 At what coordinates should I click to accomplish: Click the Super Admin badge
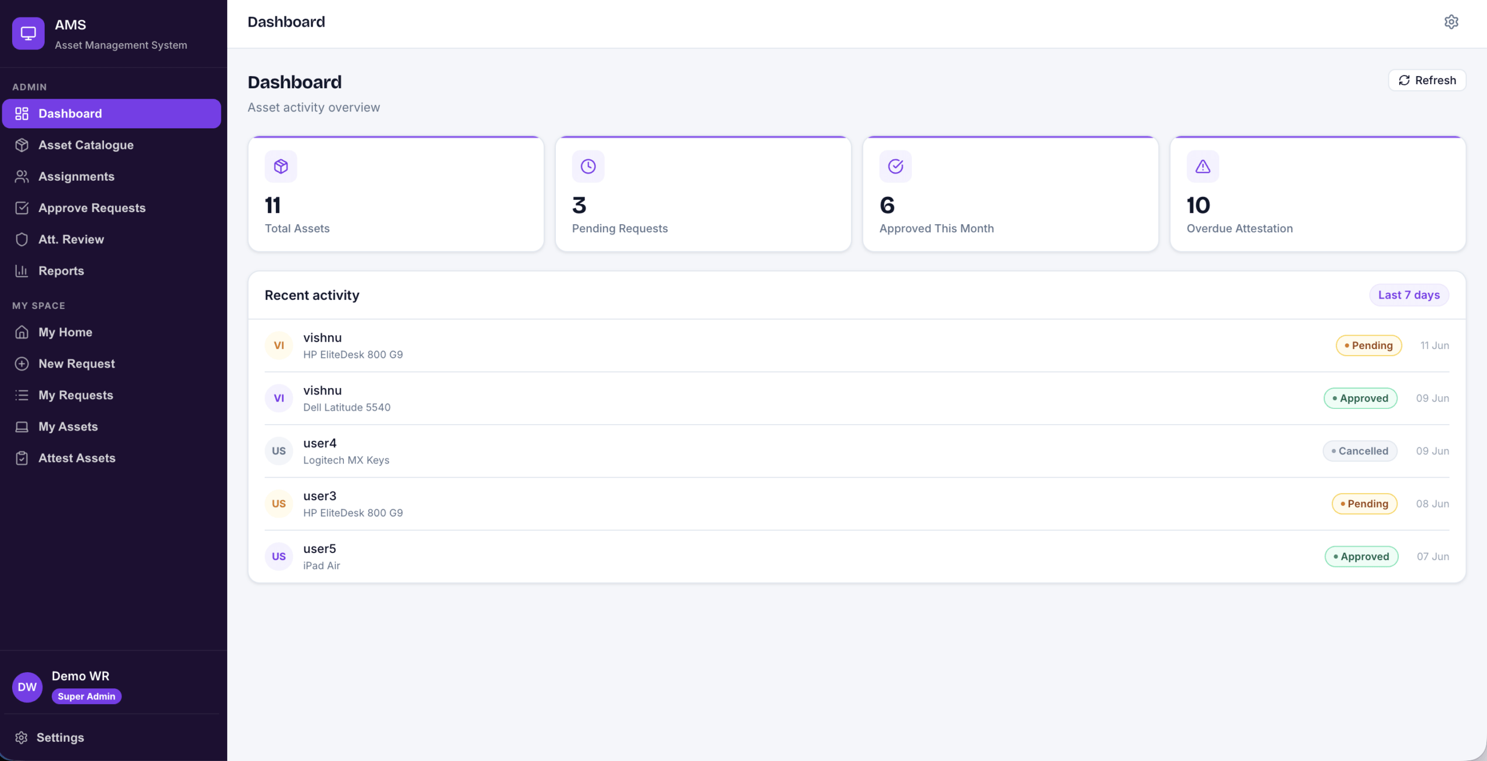(87, 697)
